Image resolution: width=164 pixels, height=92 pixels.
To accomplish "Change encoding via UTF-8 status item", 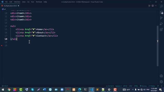I will (x=125, y=86).
